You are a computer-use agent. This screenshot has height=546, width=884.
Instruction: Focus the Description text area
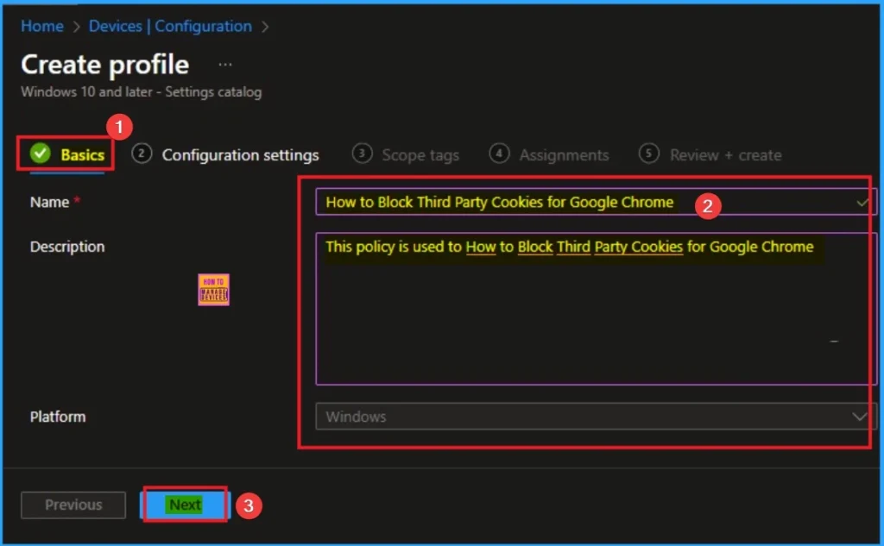(595, 309)
